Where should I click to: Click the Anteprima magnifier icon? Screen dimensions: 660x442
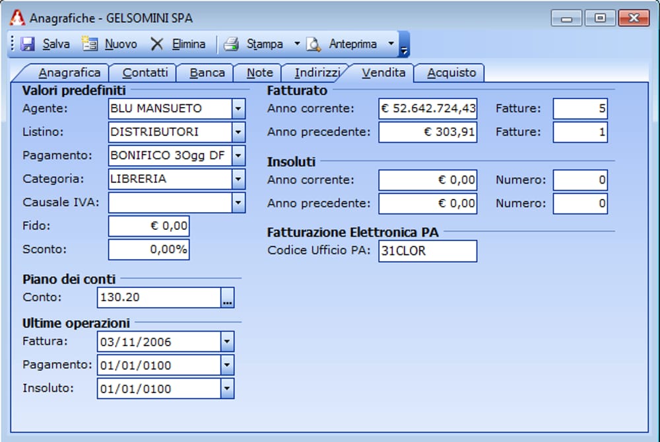[x=313, y=44]
